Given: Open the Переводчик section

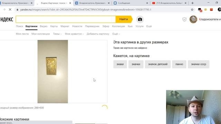Looking at the screenshot, I should (x=92, y=26).
